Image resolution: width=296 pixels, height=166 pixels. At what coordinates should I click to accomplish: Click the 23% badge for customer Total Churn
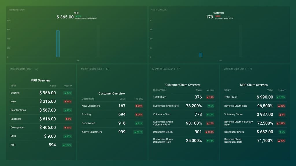tap(210, 97)
